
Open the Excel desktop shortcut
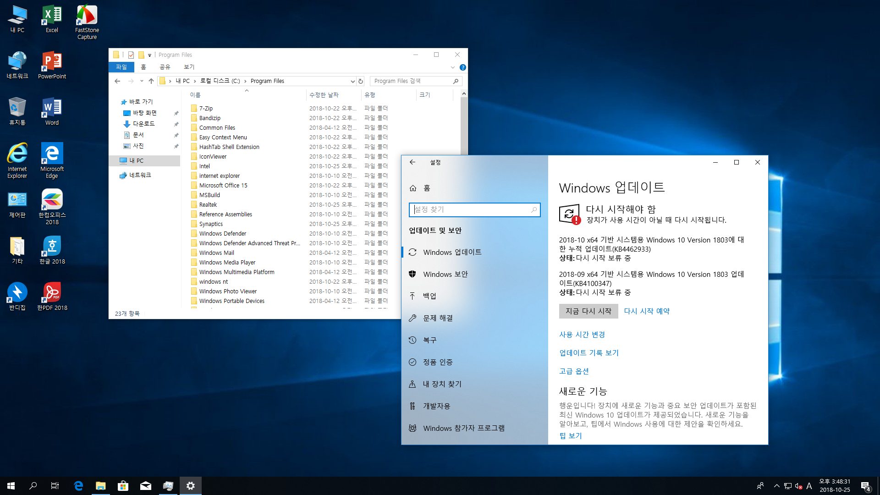(x=52, y=19)
